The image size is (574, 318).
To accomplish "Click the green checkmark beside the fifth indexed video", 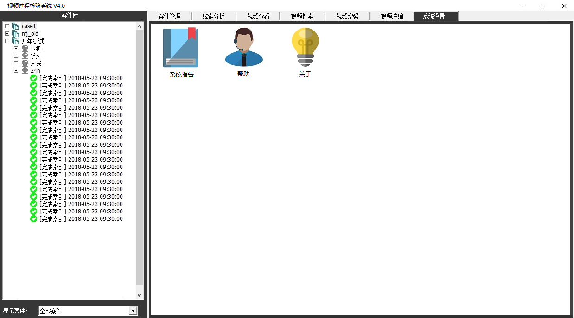I will pyautogui.click(x=33, y=107).
